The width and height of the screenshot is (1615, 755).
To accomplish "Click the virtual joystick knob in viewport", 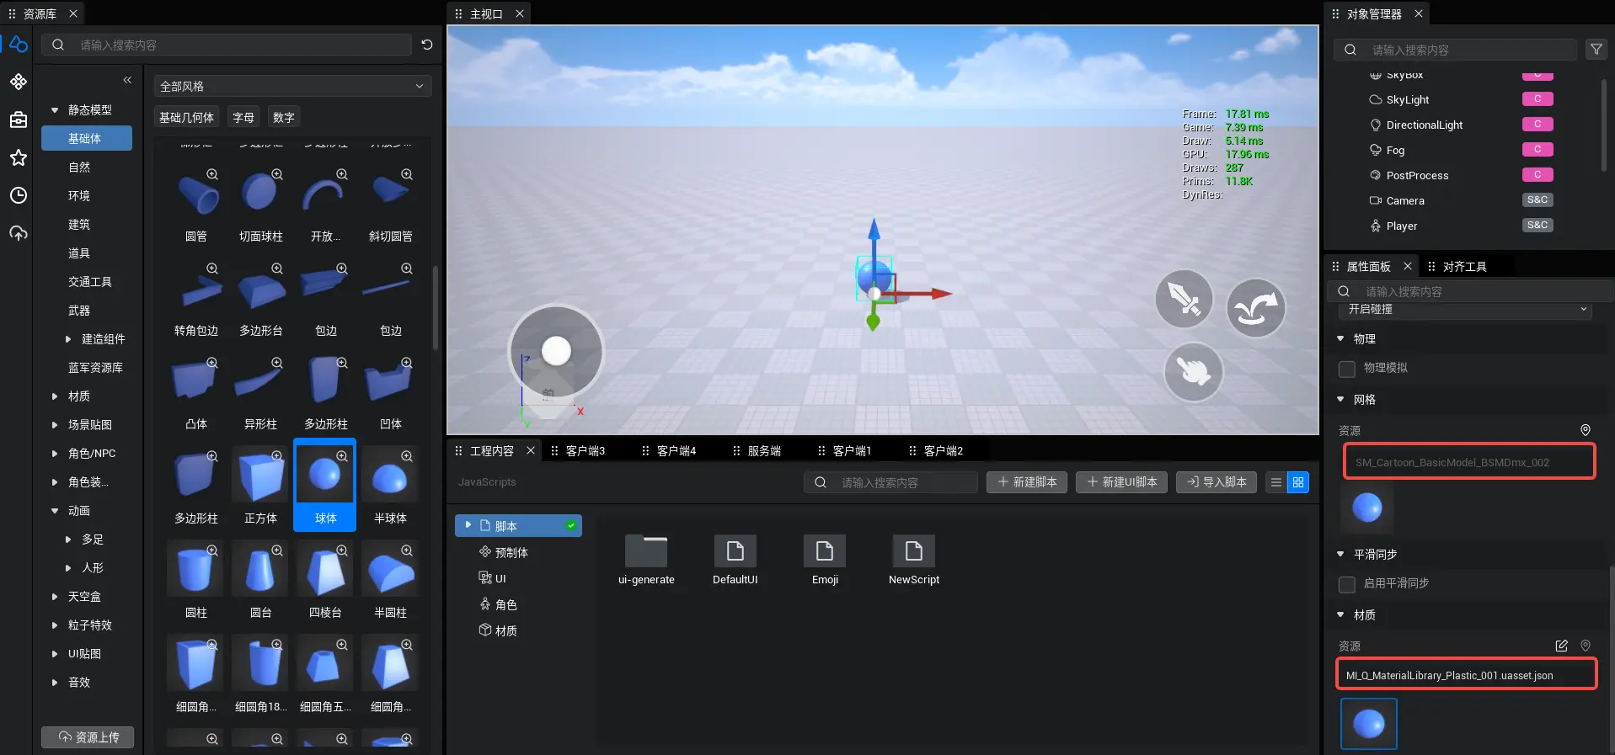I will [x=556, y=351].
